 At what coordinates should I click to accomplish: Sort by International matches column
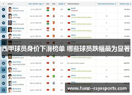[x=107, y=4]
